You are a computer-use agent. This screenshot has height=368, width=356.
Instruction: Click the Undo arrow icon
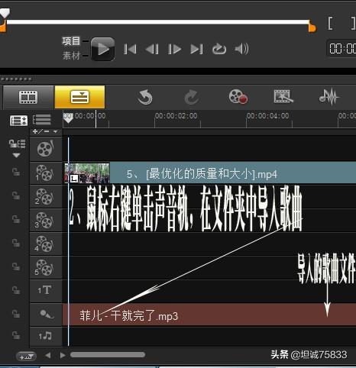pos(145,97)
